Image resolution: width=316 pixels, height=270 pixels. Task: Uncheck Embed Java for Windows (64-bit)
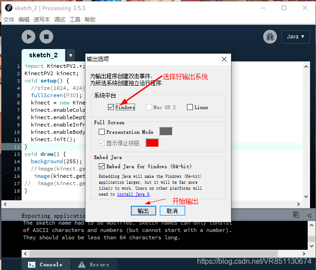pos(102,166)
